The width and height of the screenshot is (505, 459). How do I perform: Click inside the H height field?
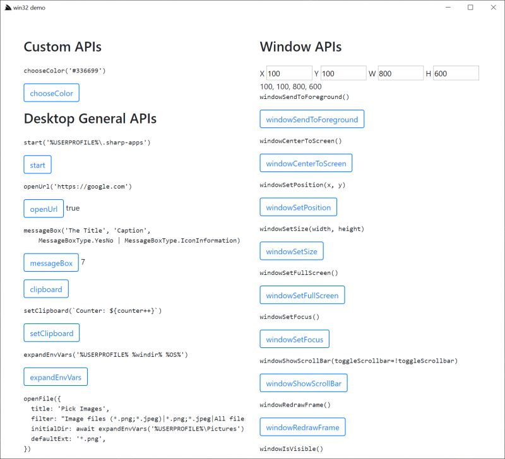[456, 73]
